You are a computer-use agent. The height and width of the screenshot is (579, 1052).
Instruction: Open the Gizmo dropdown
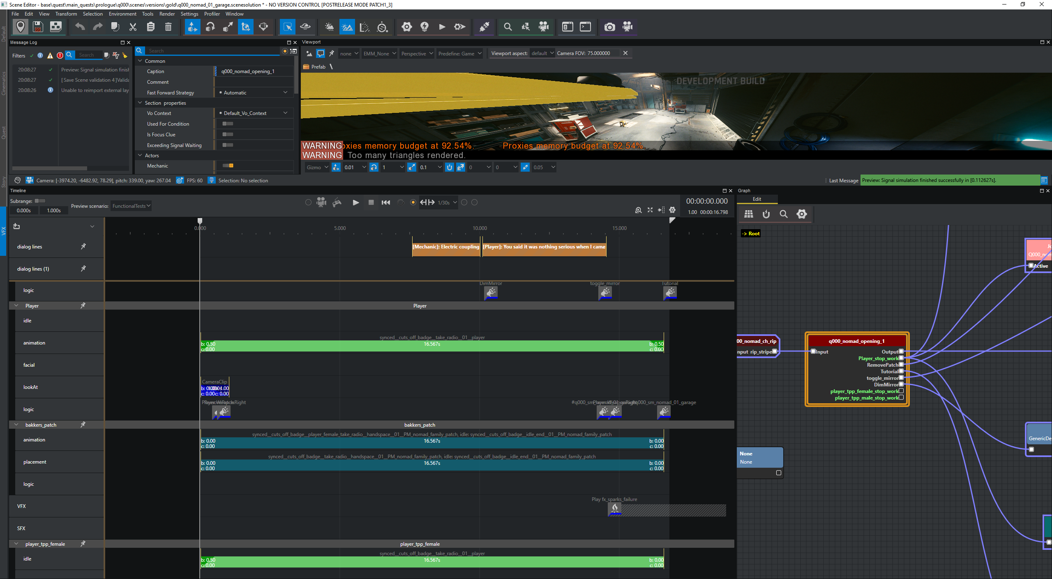point(317,167)
